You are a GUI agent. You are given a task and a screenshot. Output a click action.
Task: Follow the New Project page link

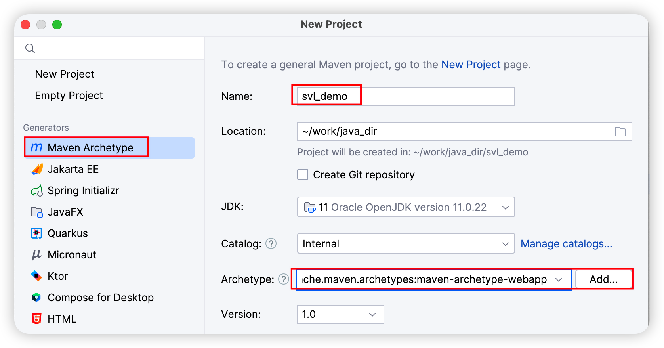click(x=471, y=65)
